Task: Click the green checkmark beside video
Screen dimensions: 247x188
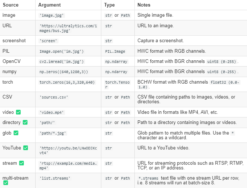Action: click(x=19, y=112)
